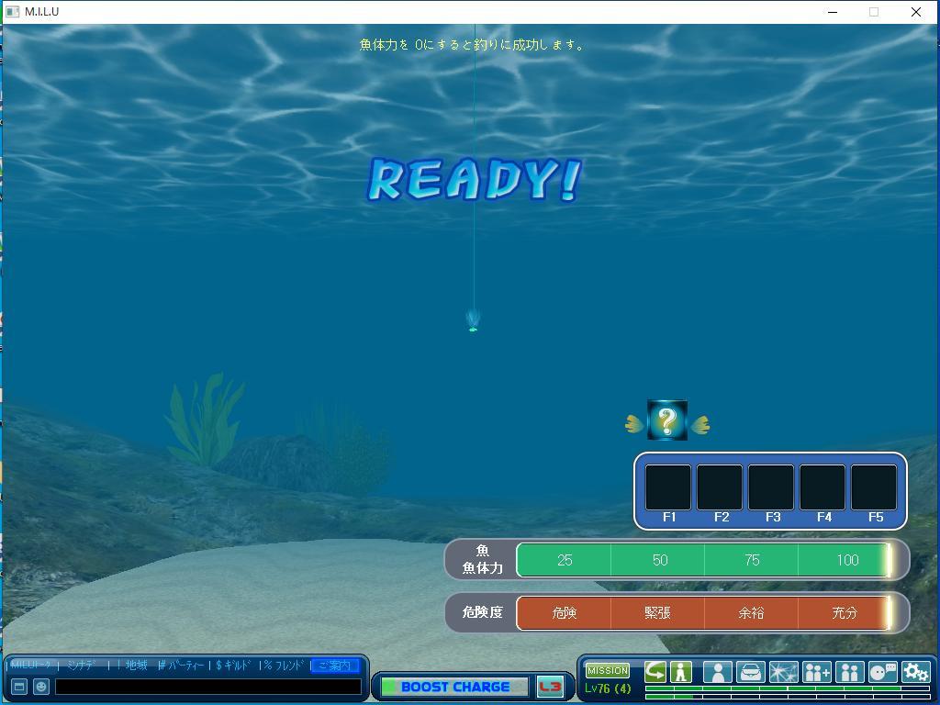Select the F1 item slot
The image size is (940, 705).
point(668,487)
